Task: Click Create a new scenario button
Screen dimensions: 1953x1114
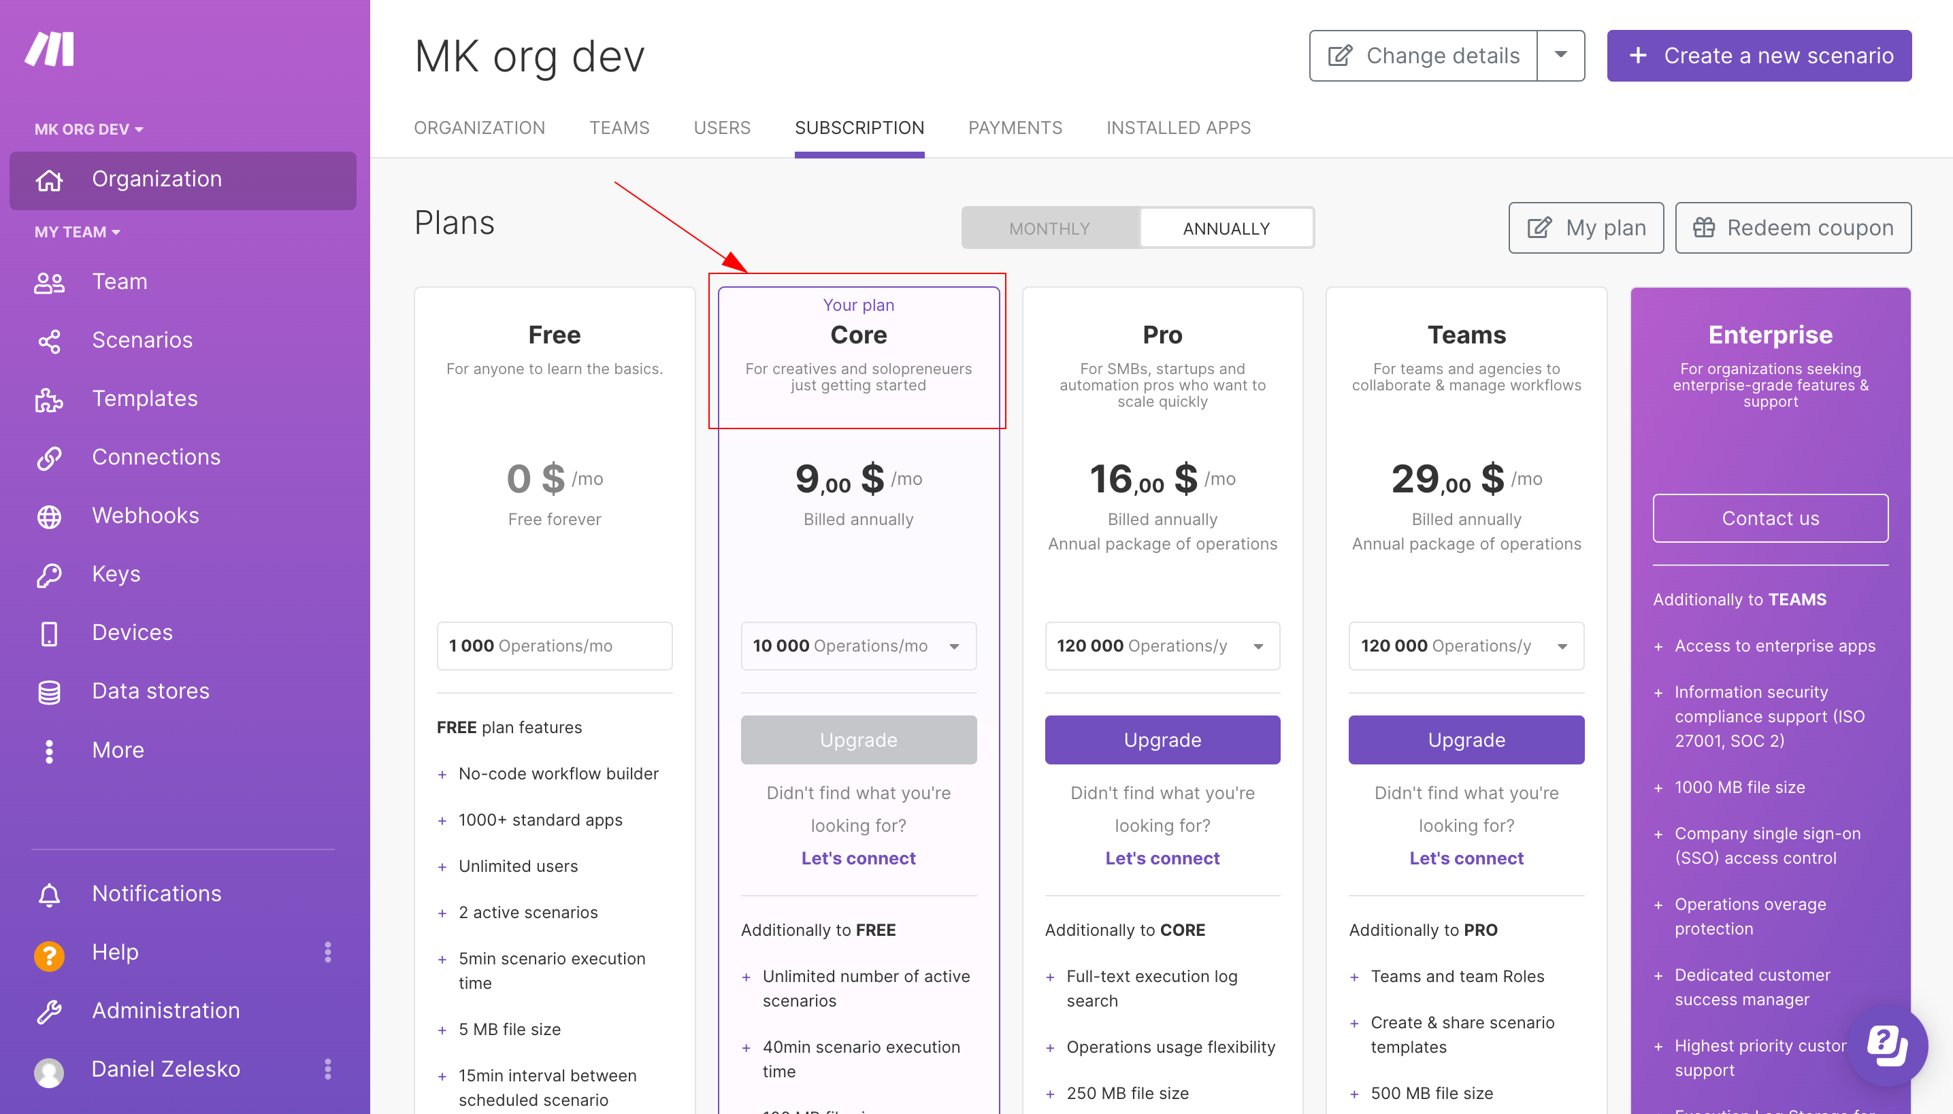Action: (1758, 56)
